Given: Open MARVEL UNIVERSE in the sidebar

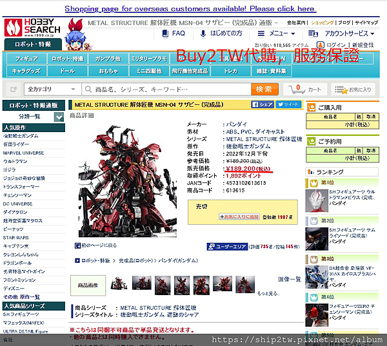Looking at the screenshot, I should tap(23, 153).
